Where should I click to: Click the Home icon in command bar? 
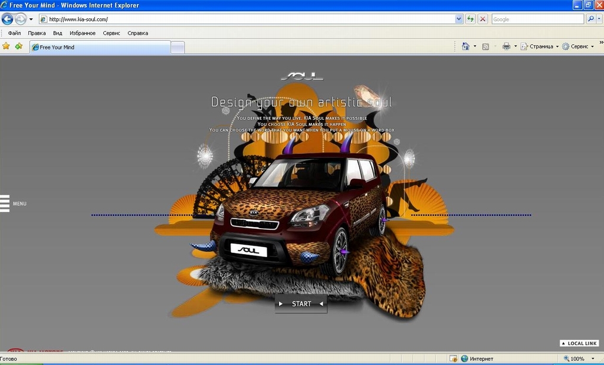[x=465, y=47]
